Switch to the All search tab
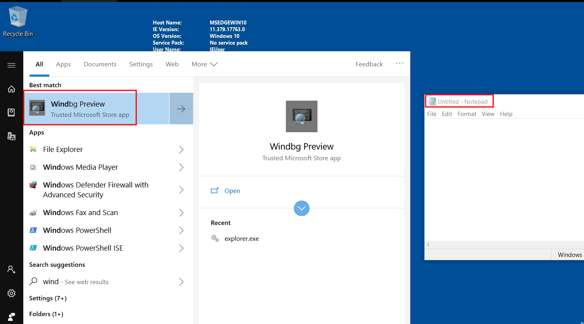584x324 pixels. tap(39, 64)
